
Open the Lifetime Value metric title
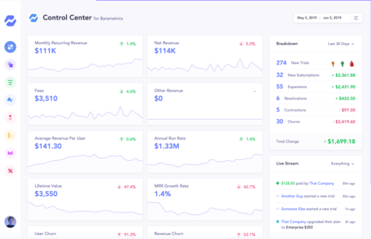click(x=48, y=186)
